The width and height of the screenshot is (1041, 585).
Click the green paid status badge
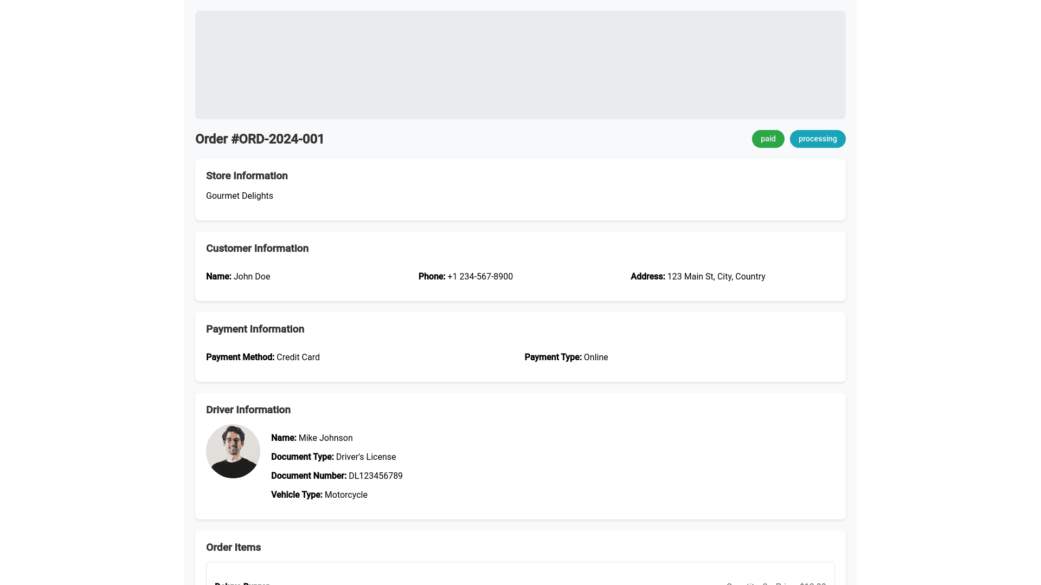768,139
